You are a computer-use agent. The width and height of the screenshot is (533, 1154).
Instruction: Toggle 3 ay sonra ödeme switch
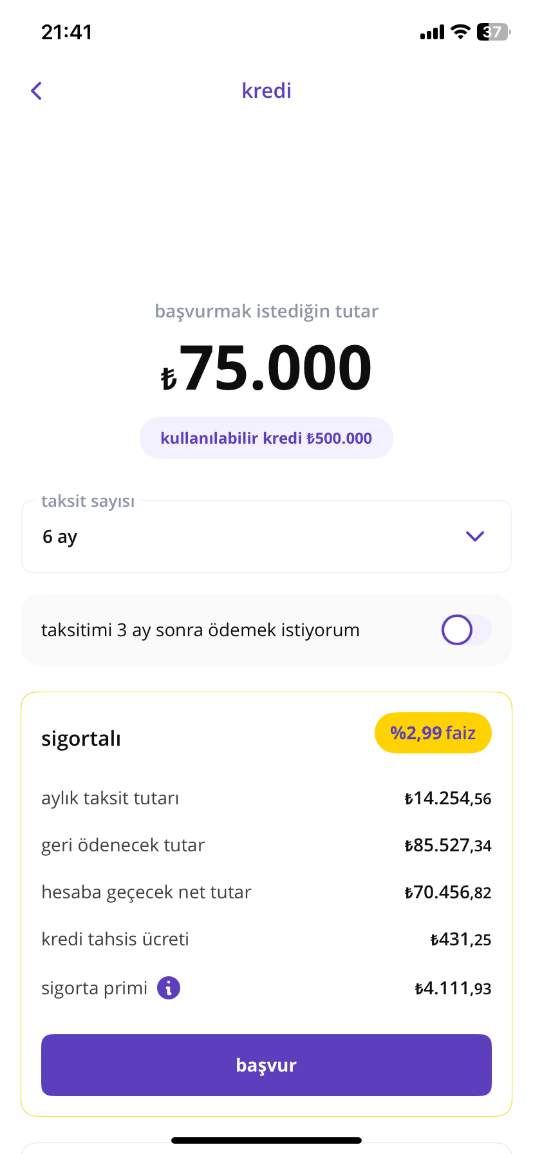coord(466,630)
